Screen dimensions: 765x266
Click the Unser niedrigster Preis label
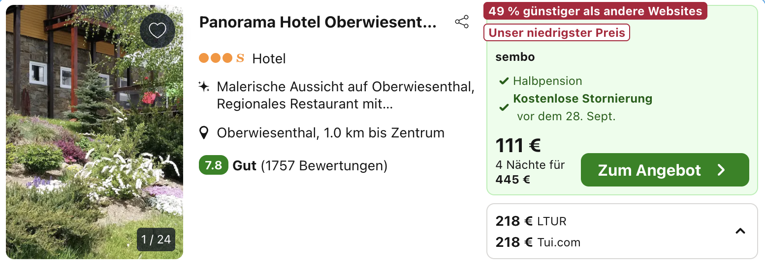coord(557,33)
